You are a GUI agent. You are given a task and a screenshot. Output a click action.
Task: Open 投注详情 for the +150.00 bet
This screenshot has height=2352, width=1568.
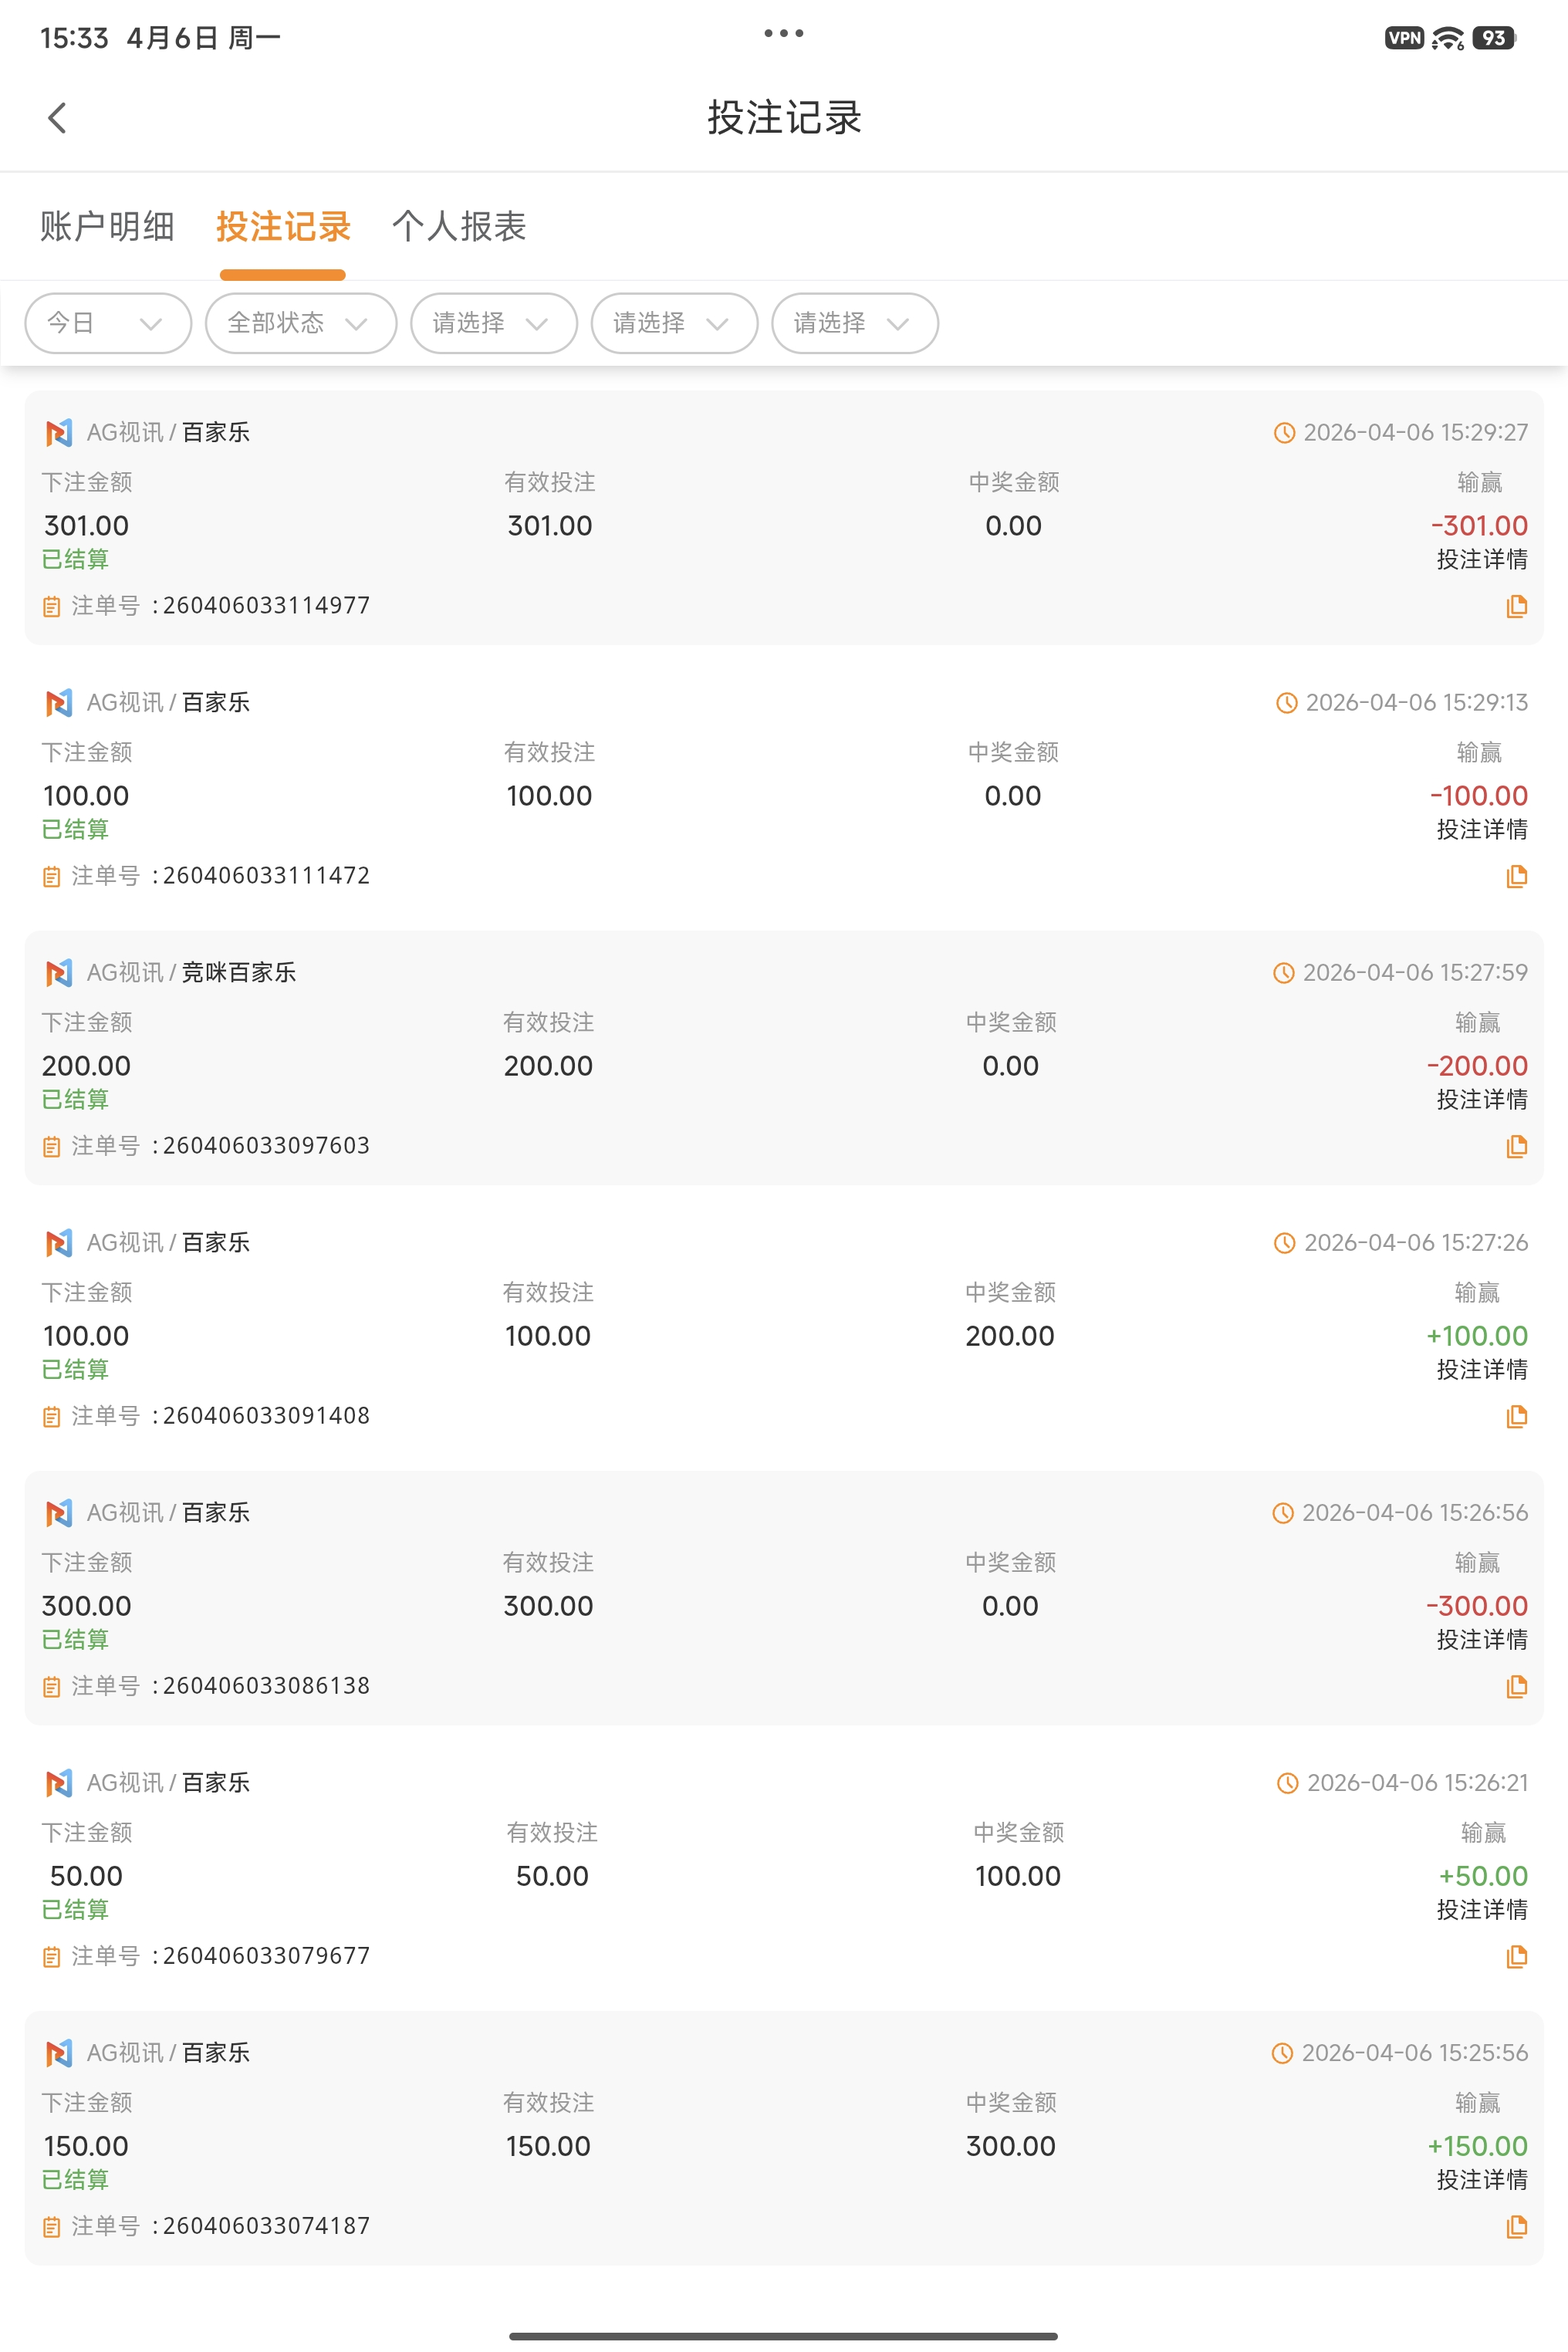coord(1481,2180)
